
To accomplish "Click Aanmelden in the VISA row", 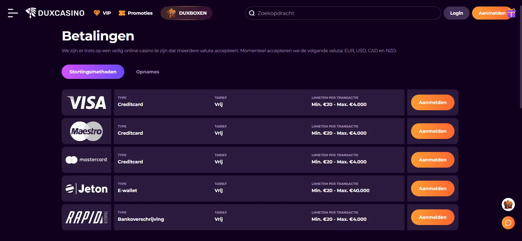I will point(433,102).
